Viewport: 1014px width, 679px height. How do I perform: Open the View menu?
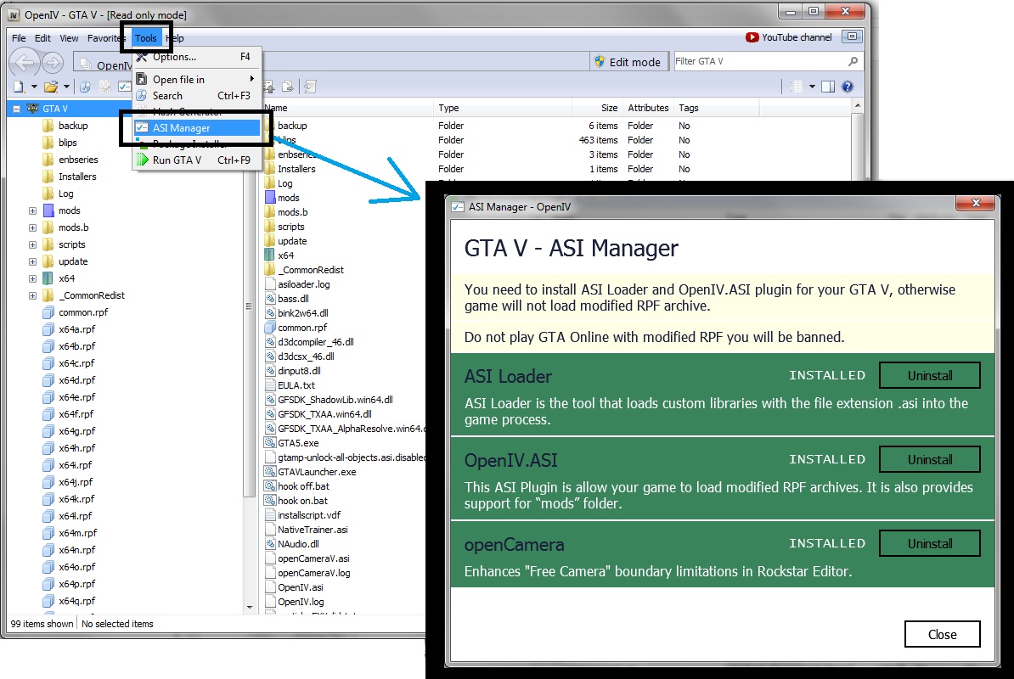[69, 38]
